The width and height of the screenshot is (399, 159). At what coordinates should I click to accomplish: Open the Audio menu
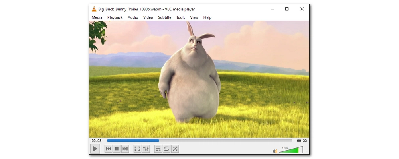133,17
